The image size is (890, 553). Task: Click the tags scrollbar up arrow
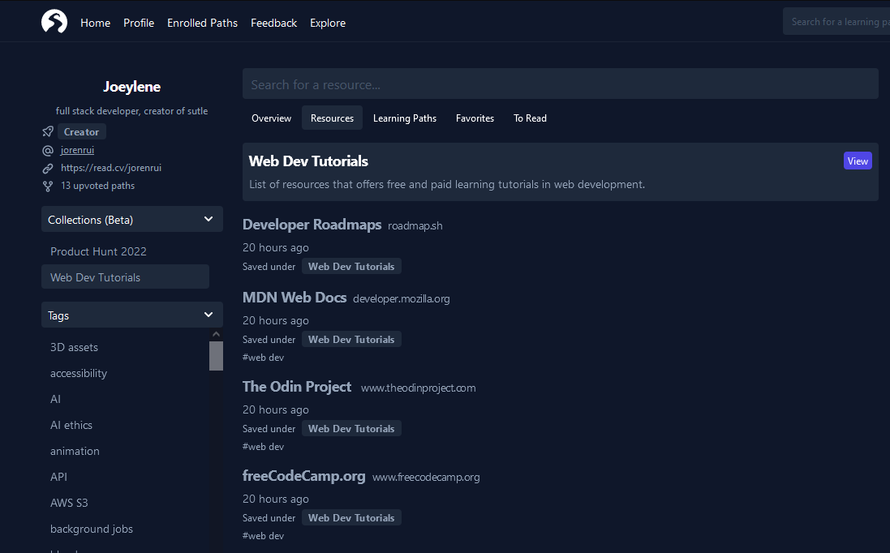click(216, 334)
